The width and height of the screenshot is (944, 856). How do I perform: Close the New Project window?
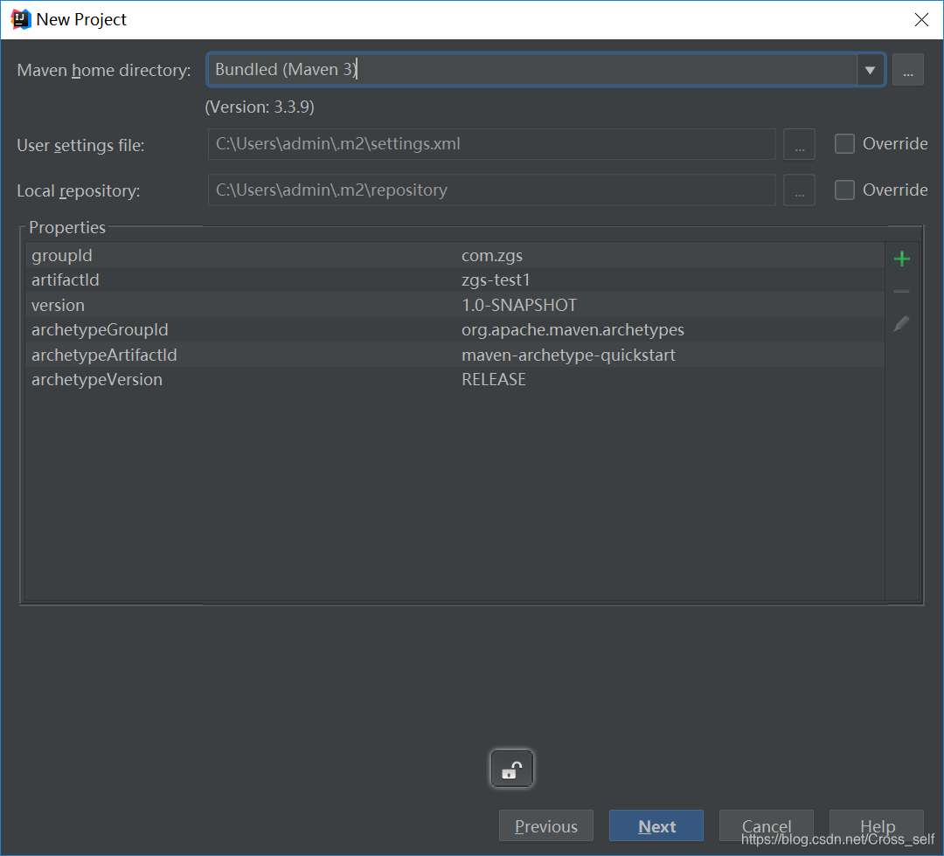point(921,20)
